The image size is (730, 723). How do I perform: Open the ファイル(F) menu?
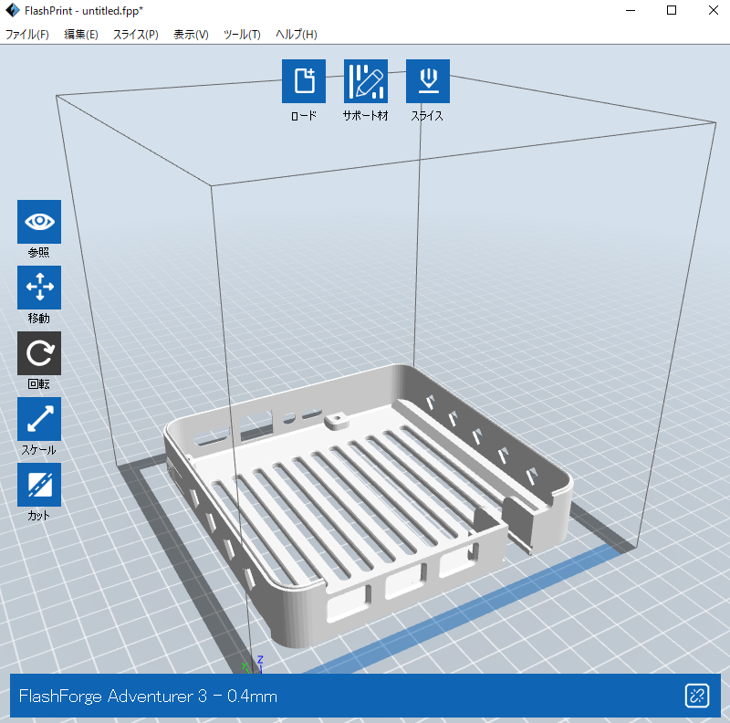coord(27,35)
